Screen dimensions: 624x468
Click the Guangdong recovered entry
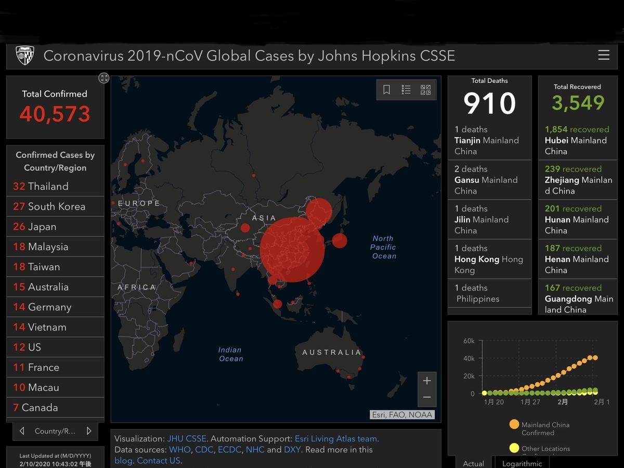578,298
